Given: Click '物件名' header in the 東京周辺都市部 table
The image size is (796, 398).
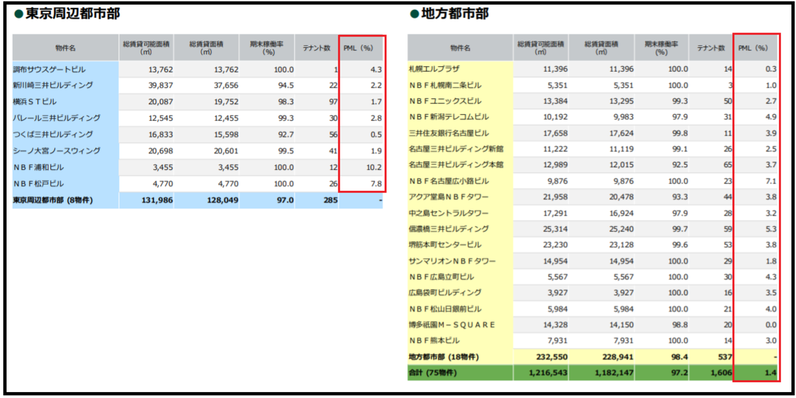Looking at the screenshot, I should (65, 48).
